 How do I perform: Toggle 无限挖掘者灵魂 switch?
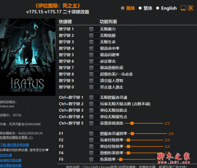tap(94, 97)
